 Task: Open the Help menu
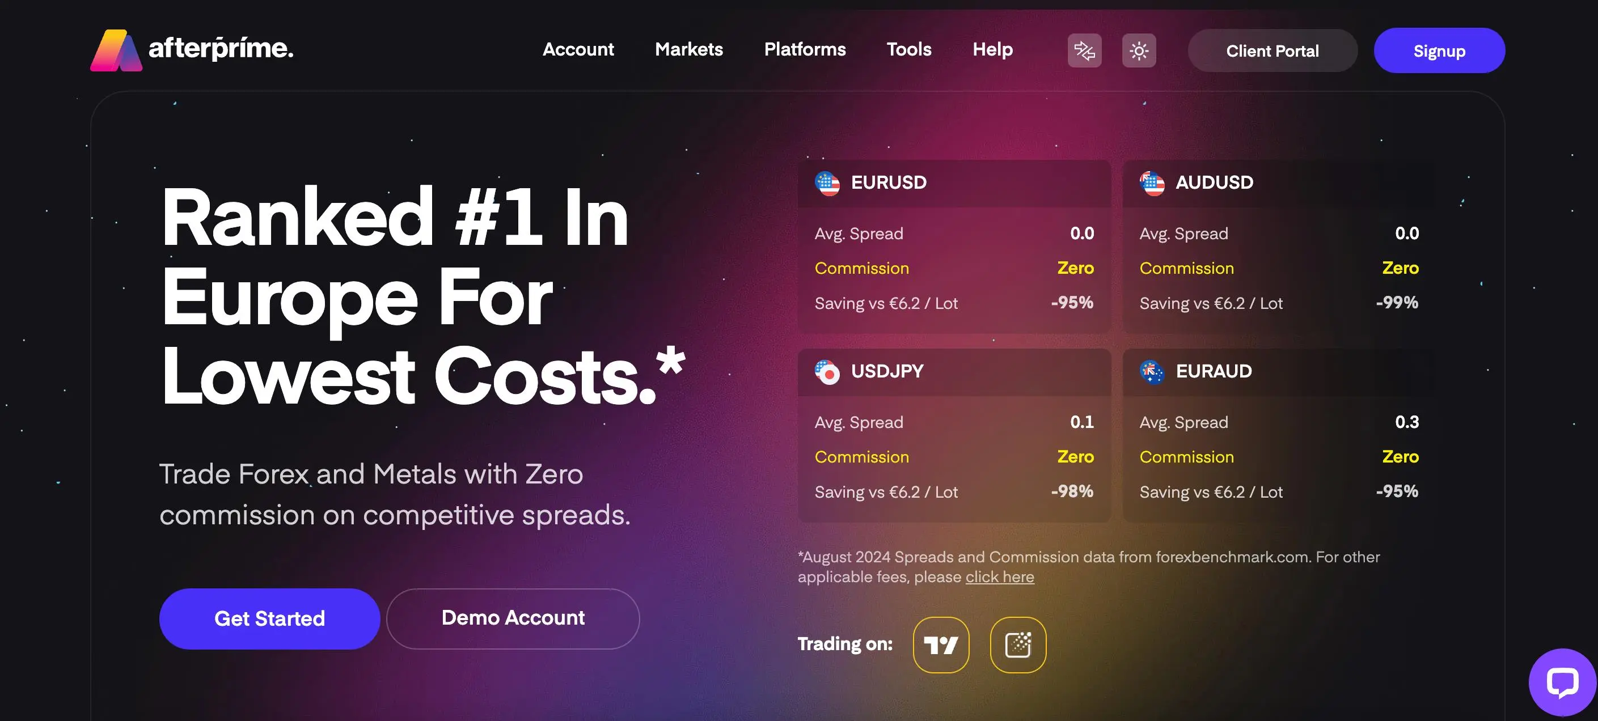[x=992, y=49]
